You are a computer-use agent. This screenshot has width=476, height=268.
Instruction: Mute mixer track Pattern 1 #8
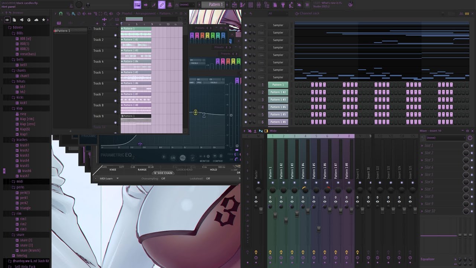point(349,183)
